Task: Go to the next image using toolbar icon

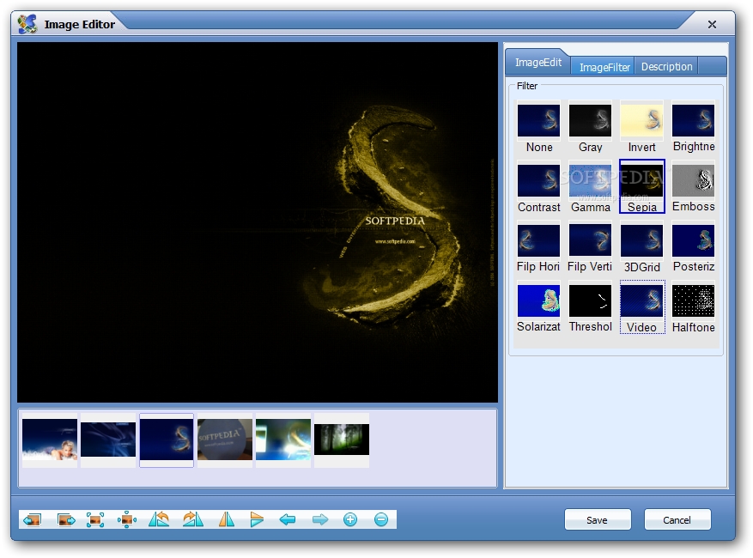Action: 66,519
